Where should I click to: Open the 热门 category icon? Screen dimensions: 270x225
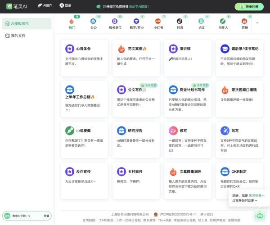click(72, 21)
